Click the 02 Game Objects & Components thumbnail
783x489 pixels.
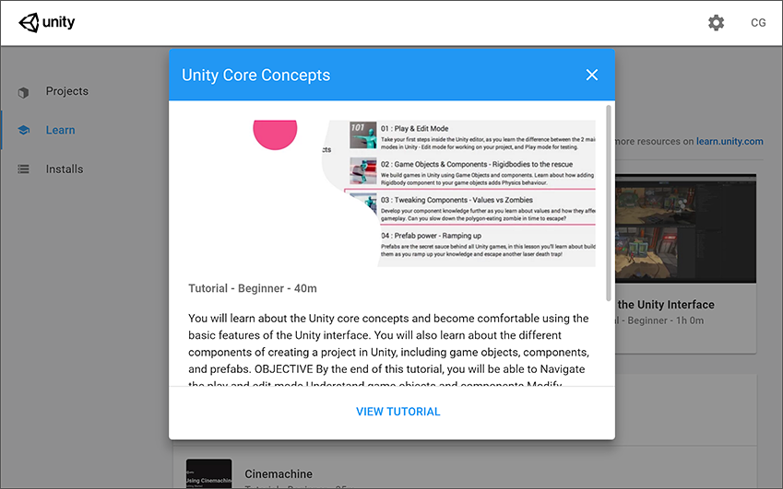tap(362, 171)
